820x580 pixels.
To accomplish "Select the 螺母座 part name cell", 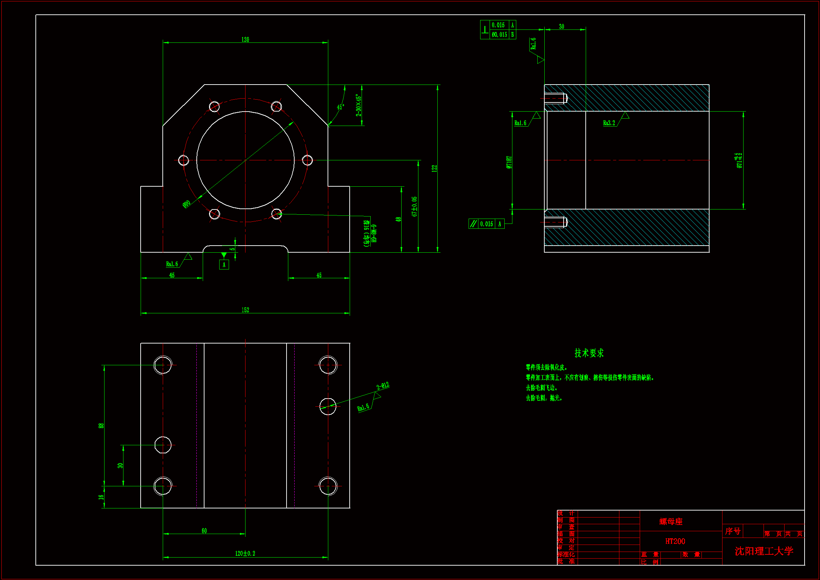I will pyautogui.click(x=671, y=521).
